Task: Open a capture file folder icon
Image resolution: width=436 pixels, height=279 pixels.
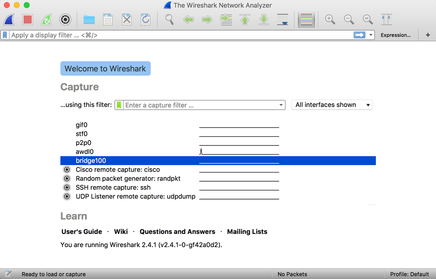Action: click(x=89, y=20)
